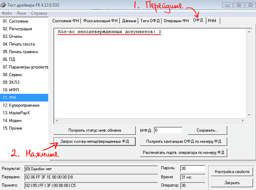
Task: Switch to the Фискализация ФН tab
Action: point(100,21)
